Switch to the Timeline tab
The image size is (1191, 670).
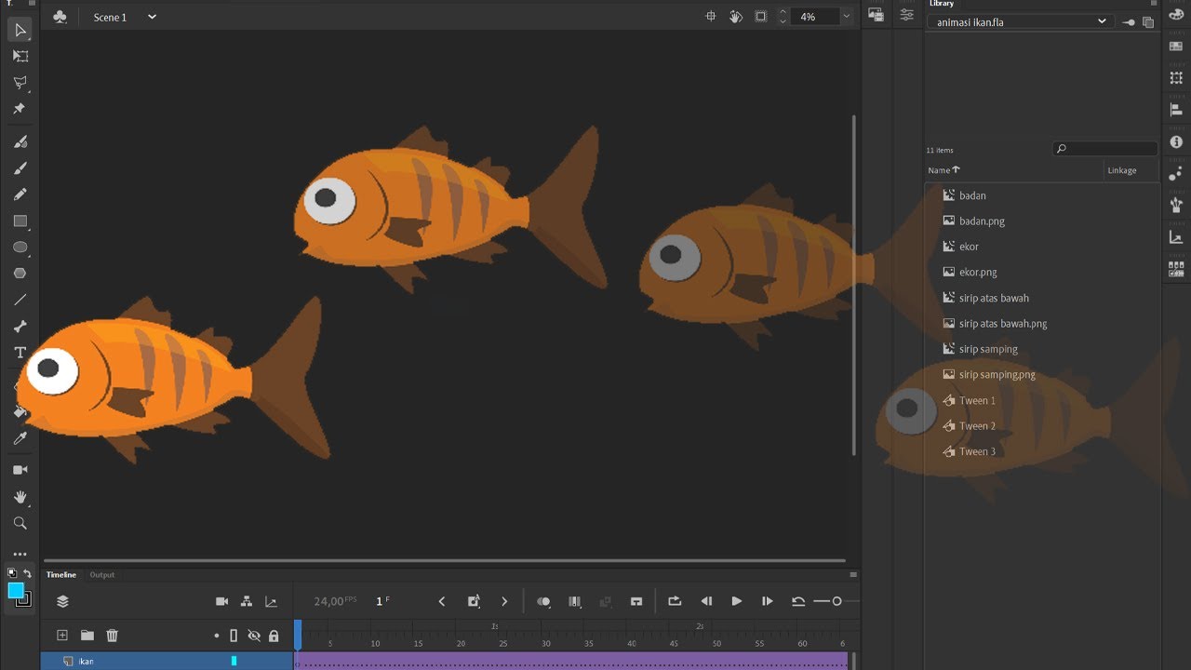[61, 575]
